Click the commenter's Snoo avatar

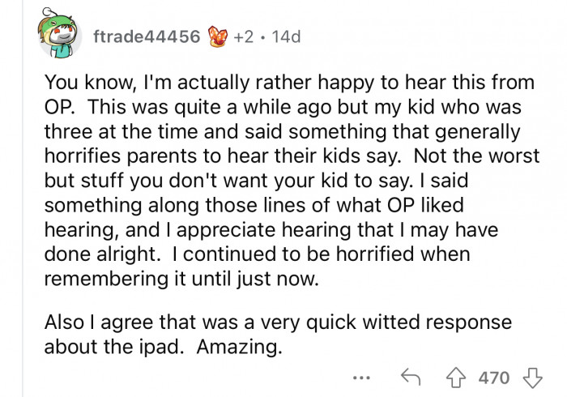59,37
